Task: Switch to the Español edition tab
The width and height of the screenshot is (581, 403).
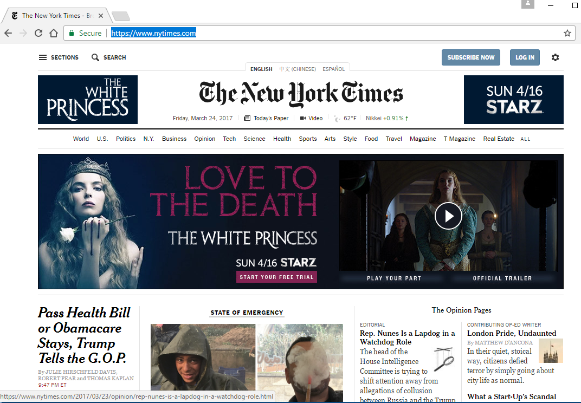Action: tap(333, 69)
